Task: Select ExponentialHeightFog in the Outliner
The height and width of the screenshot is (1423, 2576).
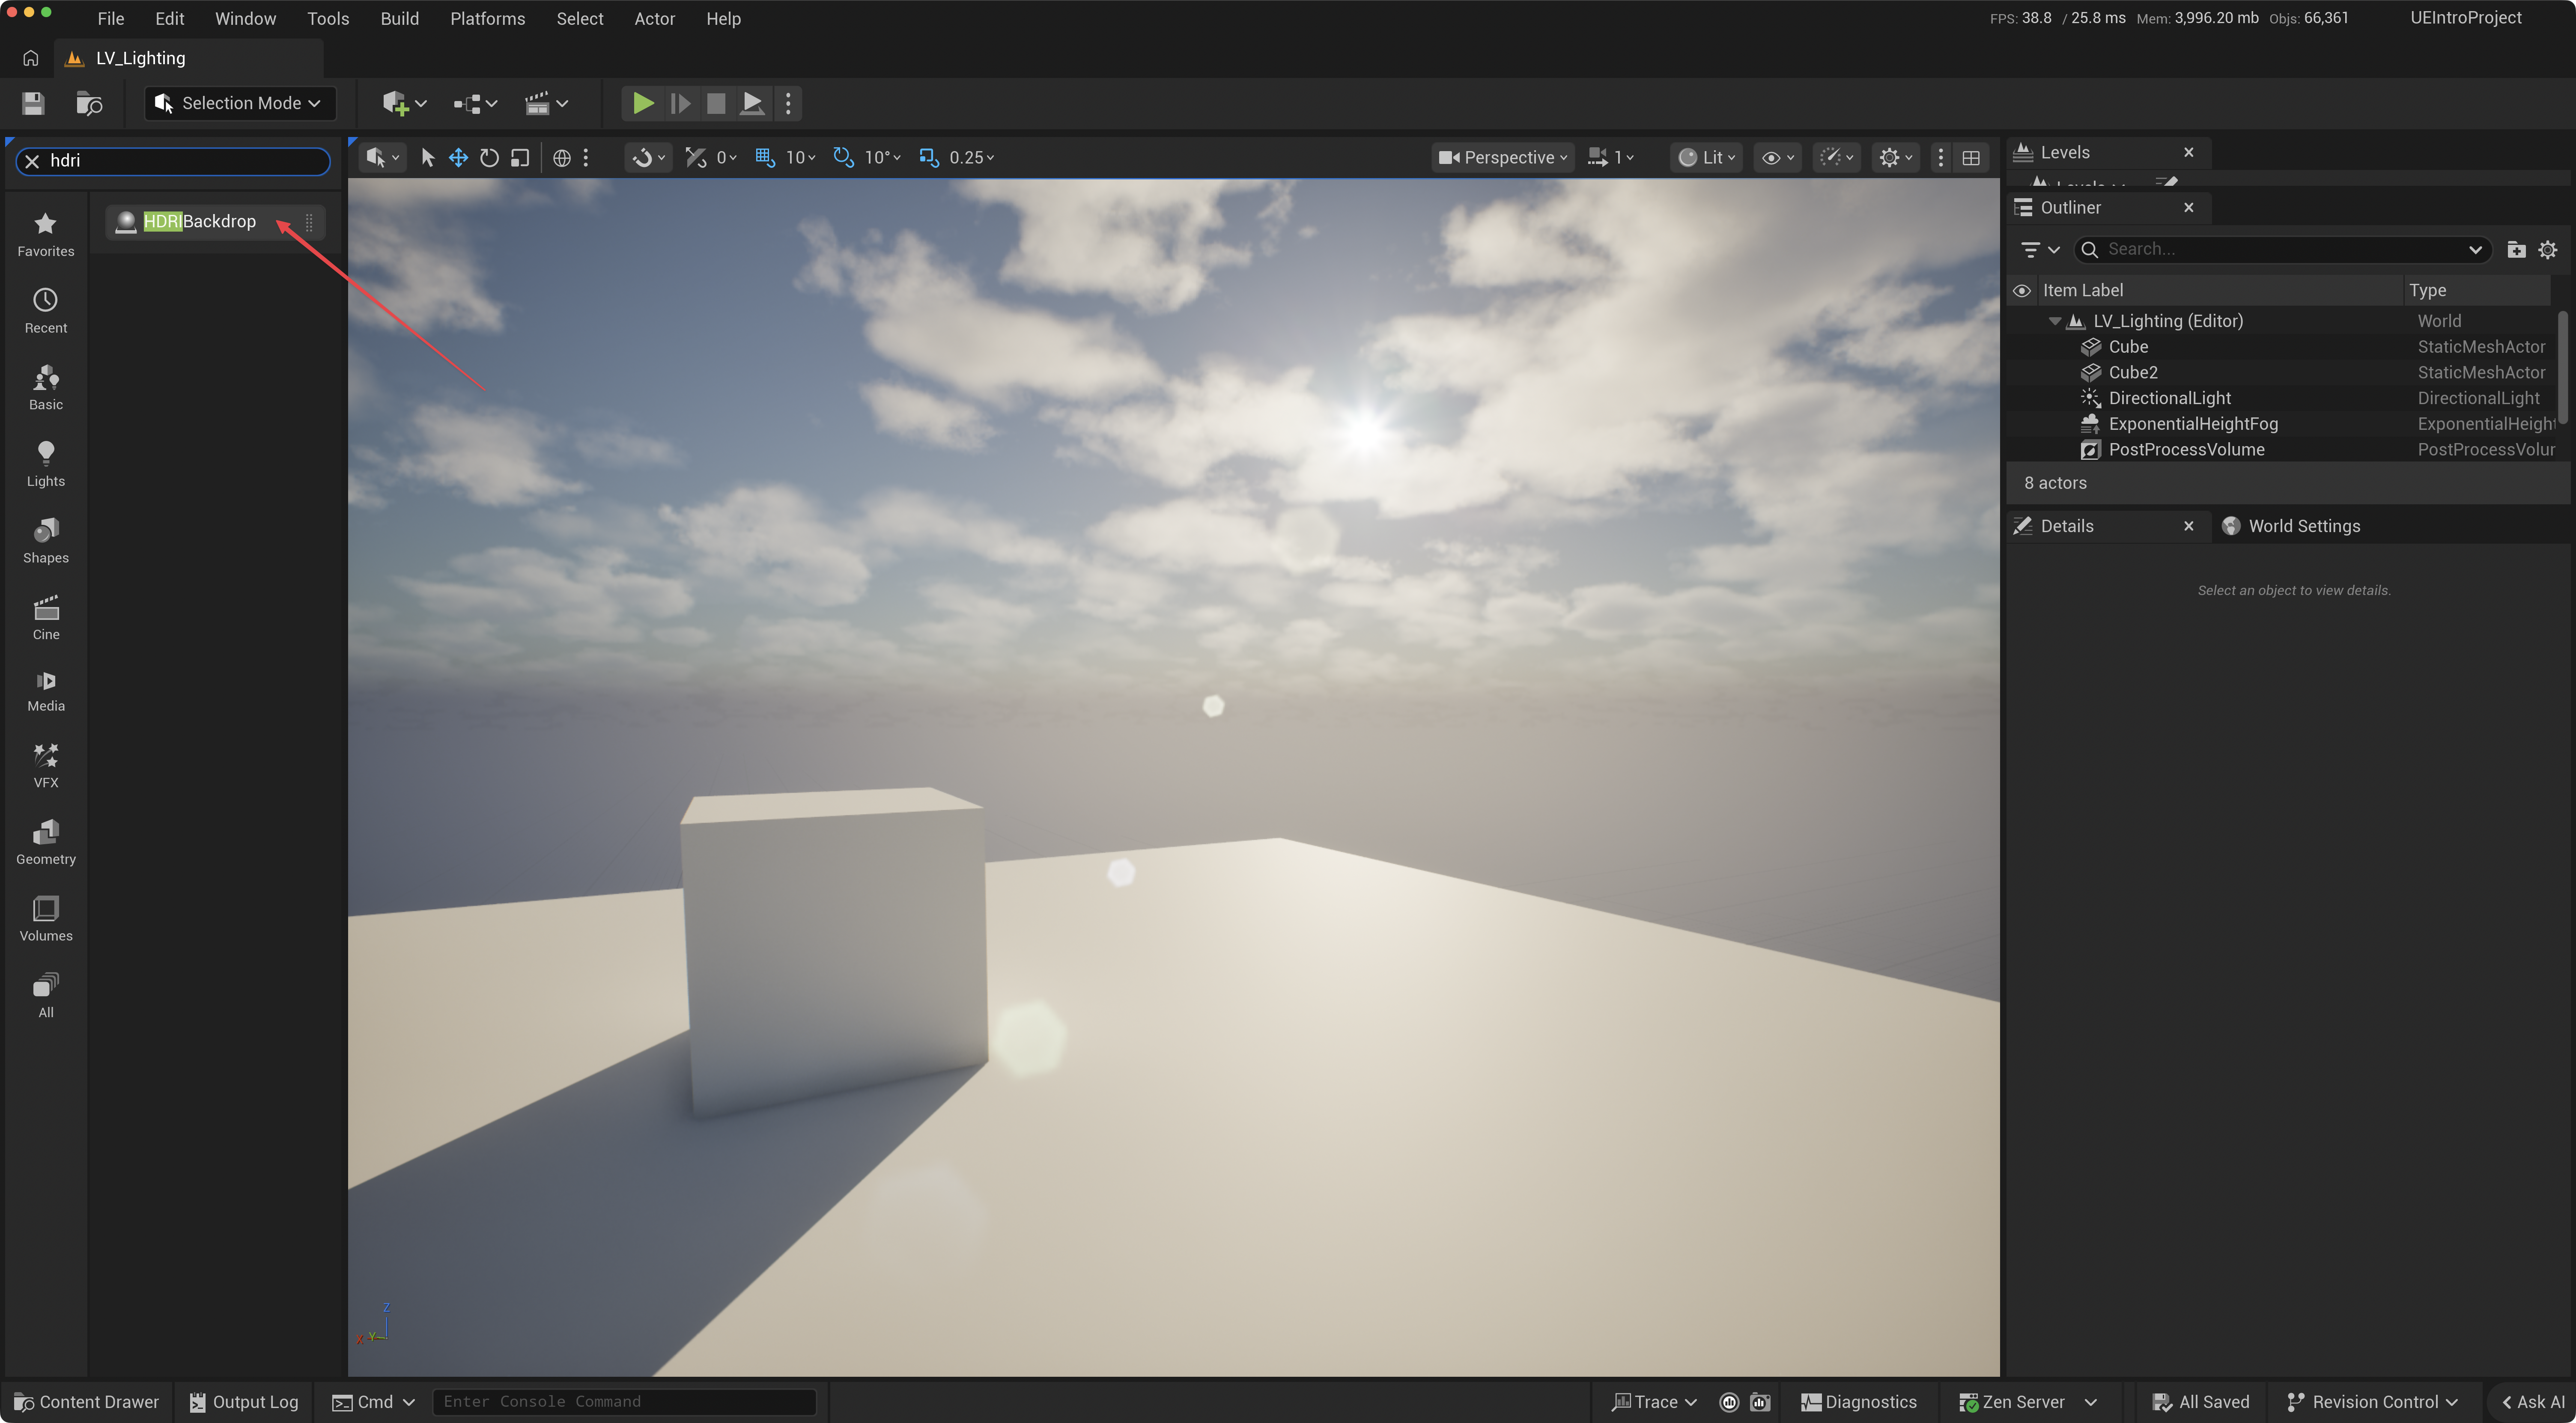Action: point(2193,424)
